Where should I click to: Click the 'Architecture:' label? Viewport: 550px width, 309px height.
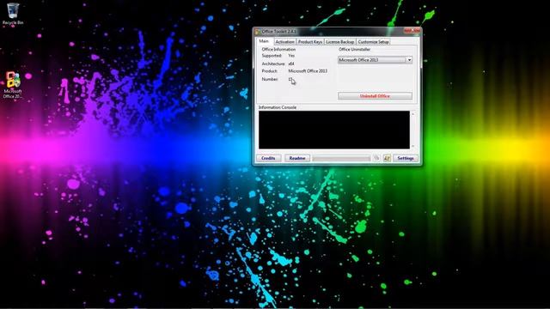[x=273, y=64]
